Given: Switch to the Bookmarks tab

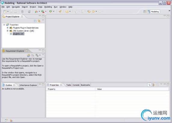Looking at the screenshot, I should point(85,85).
